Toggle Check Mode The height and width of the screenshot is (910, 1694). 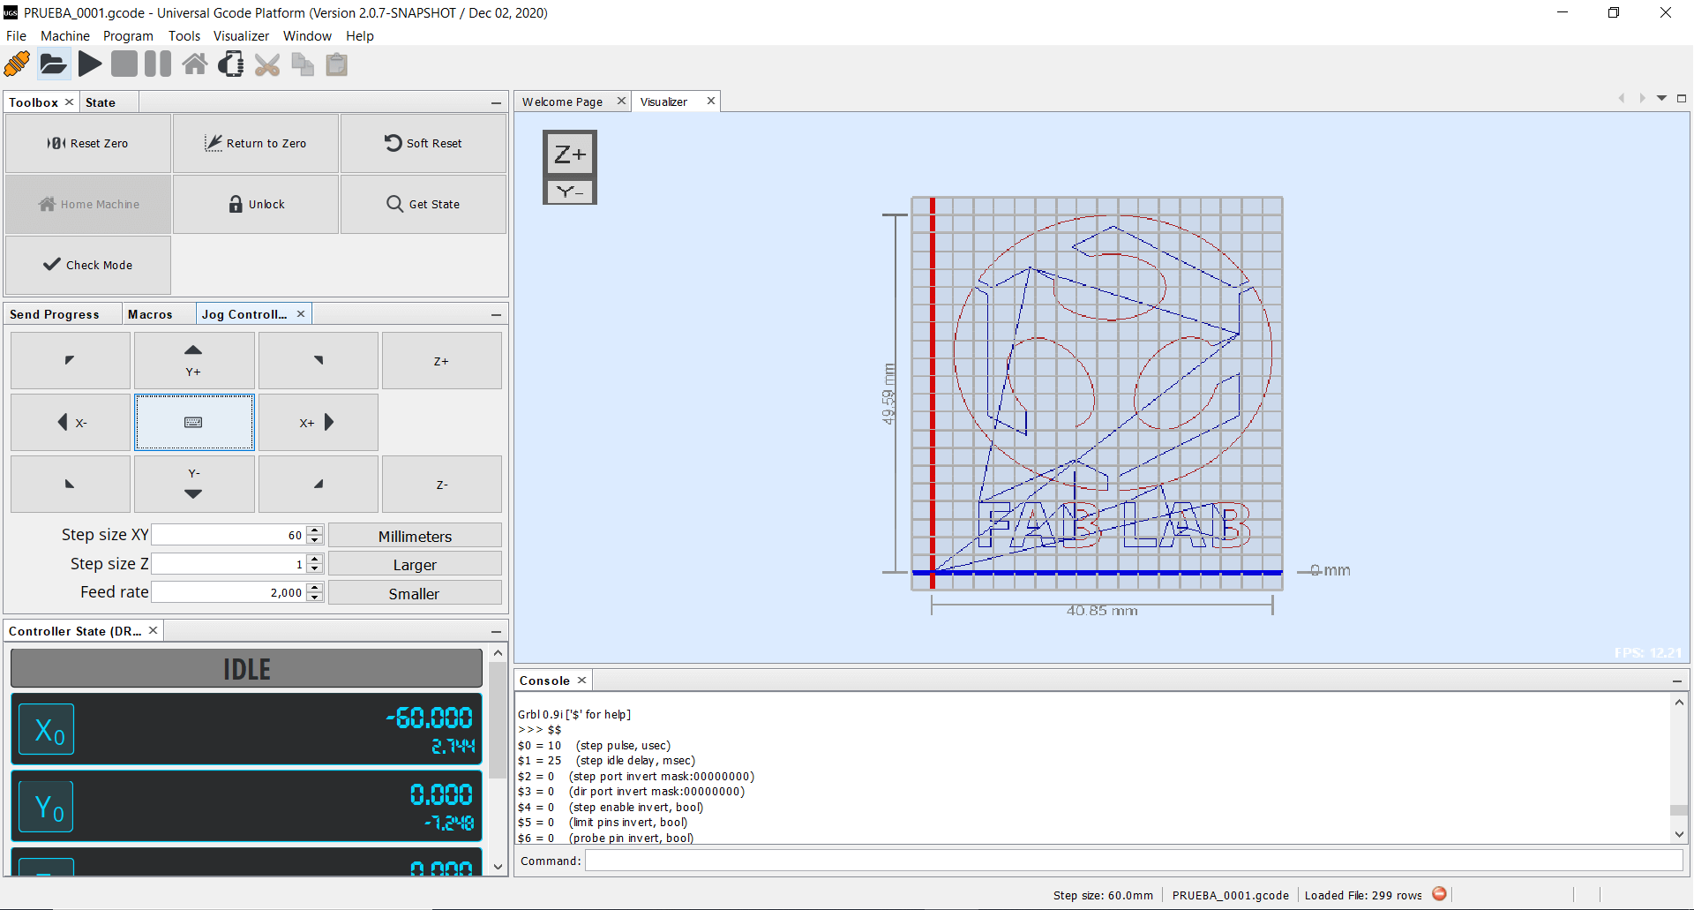tap(88, 265)
